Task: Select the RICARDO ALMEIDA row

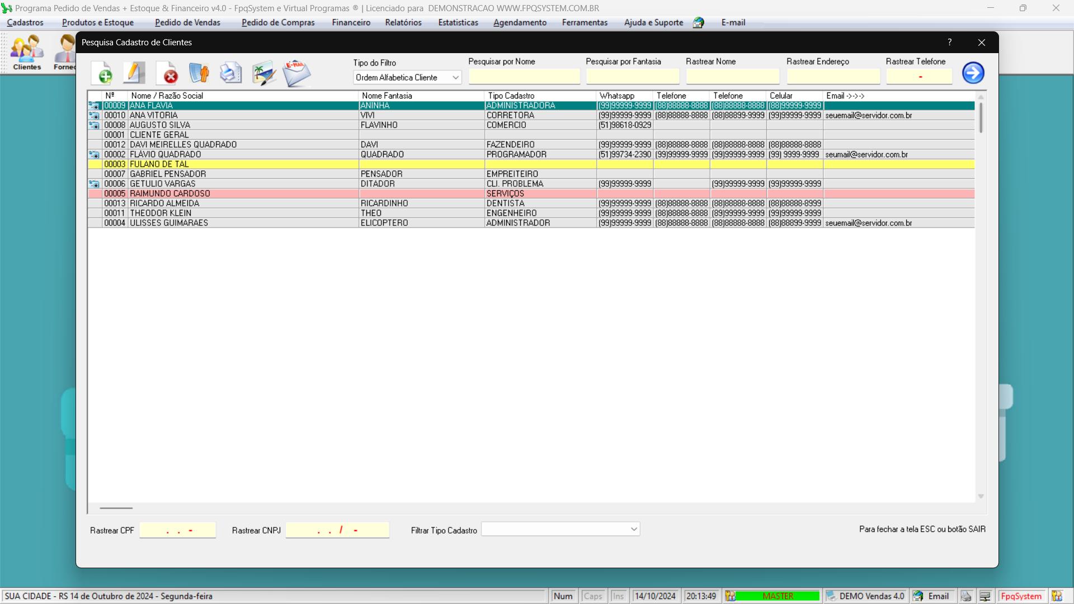Action: [x=531, y=204]
